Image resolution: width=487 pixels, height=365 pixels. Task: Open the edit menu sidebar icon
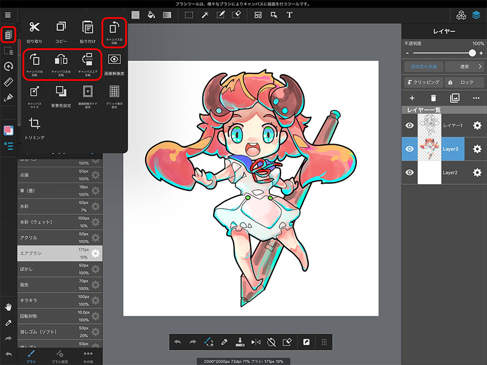(8, 34)
